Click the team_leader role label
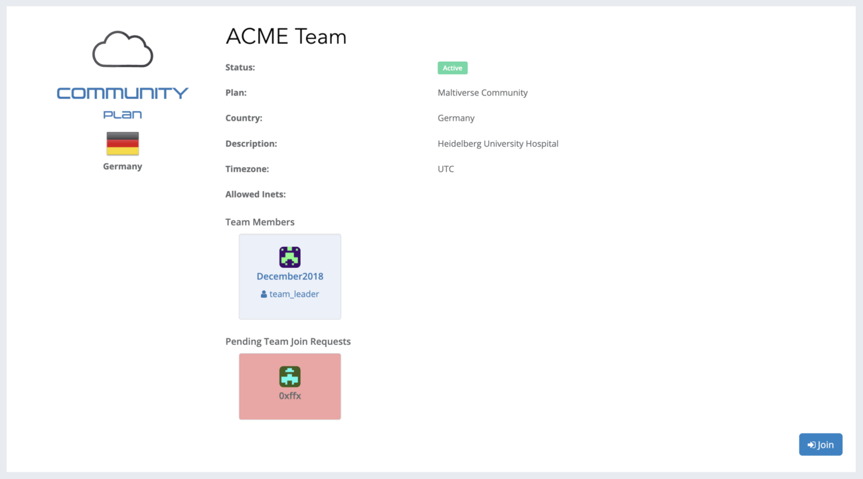Screen dimensions: 863x479 tap(294, 294)
